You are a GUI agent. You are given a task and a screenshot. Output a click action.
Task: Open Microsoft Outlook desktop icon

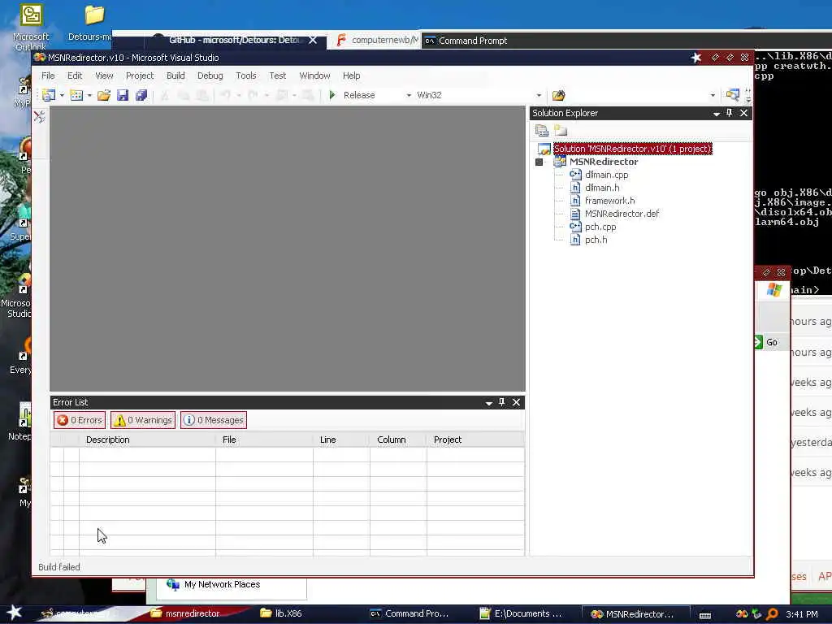pos(32,28)
